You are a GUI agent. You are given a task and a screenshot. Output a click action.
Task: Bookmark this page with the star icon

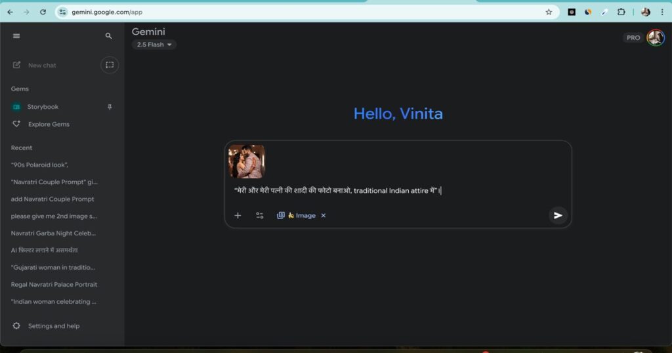coord(549,12)
